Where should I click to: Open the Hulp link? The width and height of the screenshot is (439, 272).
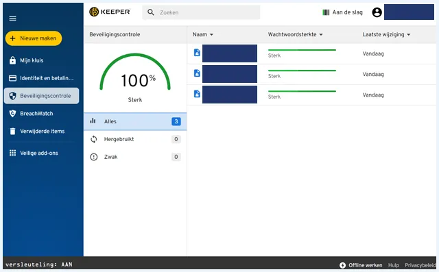393,265
